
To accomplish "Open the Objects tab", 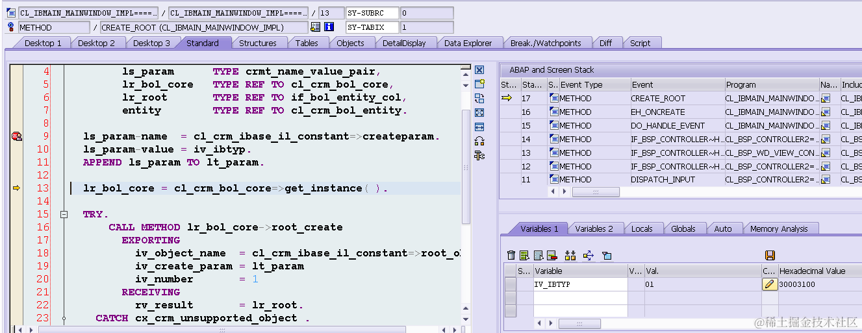I will 350,43.
